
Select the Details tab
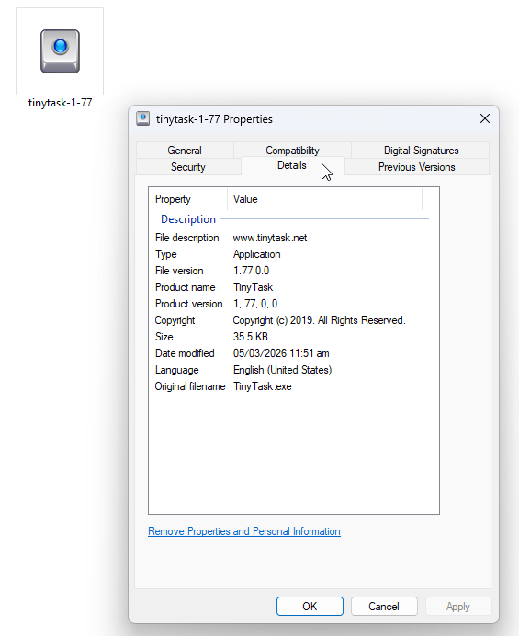(x=291, y=165)
